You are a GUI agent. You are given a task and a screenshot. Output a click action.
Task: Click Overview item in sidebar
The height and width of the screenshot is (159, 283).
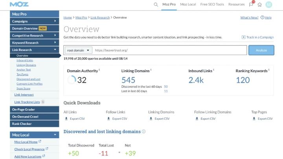coord(35,55)
